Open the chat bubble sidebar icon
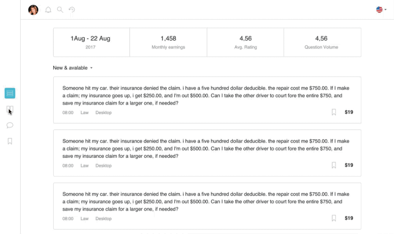394x234 pixels. (10, 125)
